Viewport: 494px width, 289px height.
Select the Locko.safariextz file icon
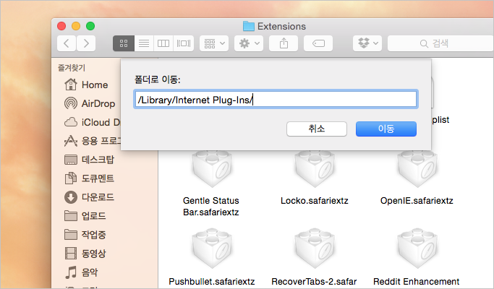315,169
